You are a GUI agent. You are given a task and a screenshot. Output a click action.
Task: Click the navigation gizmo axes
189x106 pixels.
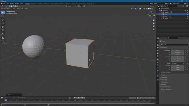(x=151, y=15)
